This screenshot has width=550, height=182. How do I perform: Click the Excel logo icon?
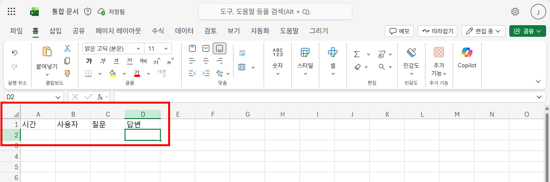pyautogui.click(x=34, y=12)
